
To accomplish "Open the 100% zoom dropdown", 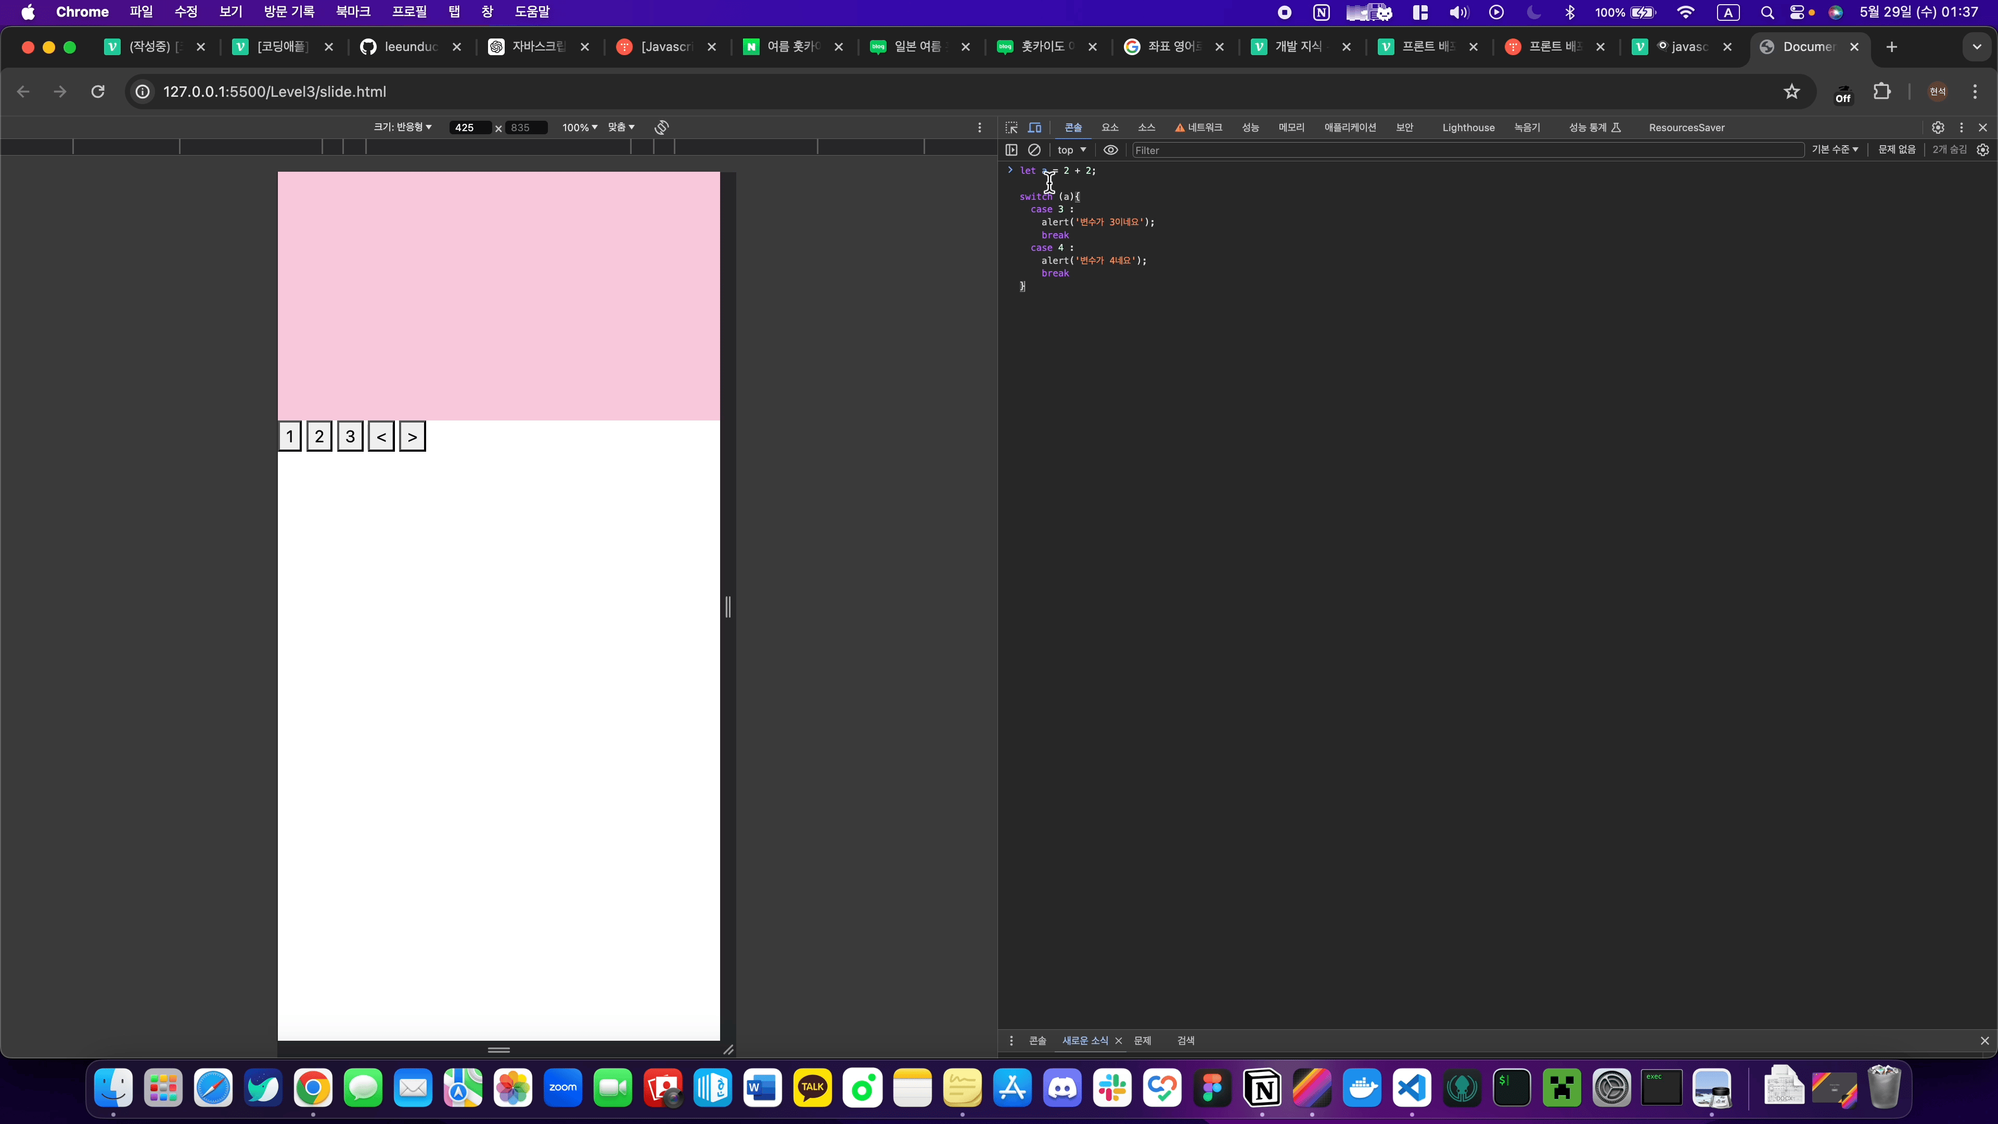I will click(x=580, y=127).
